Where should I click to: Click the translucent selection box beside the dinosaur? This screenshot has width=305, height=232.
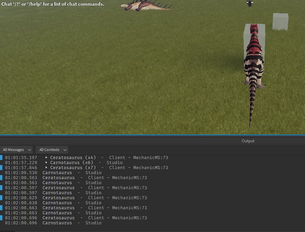click(x=281, y=21)
